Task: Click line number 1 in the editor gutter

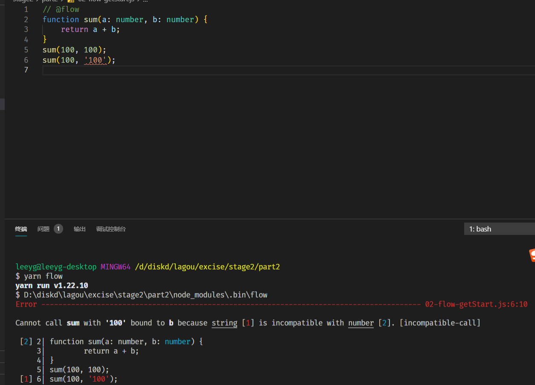Action: click(x=26, y=9)
